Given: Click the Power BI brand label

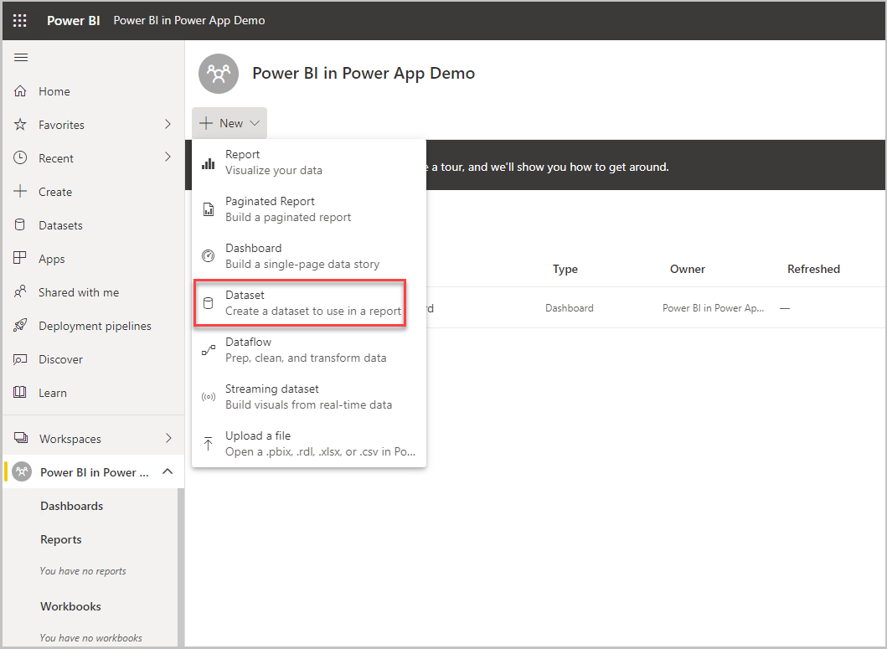Looking at the screenshot, I should (x=74, y=20).
